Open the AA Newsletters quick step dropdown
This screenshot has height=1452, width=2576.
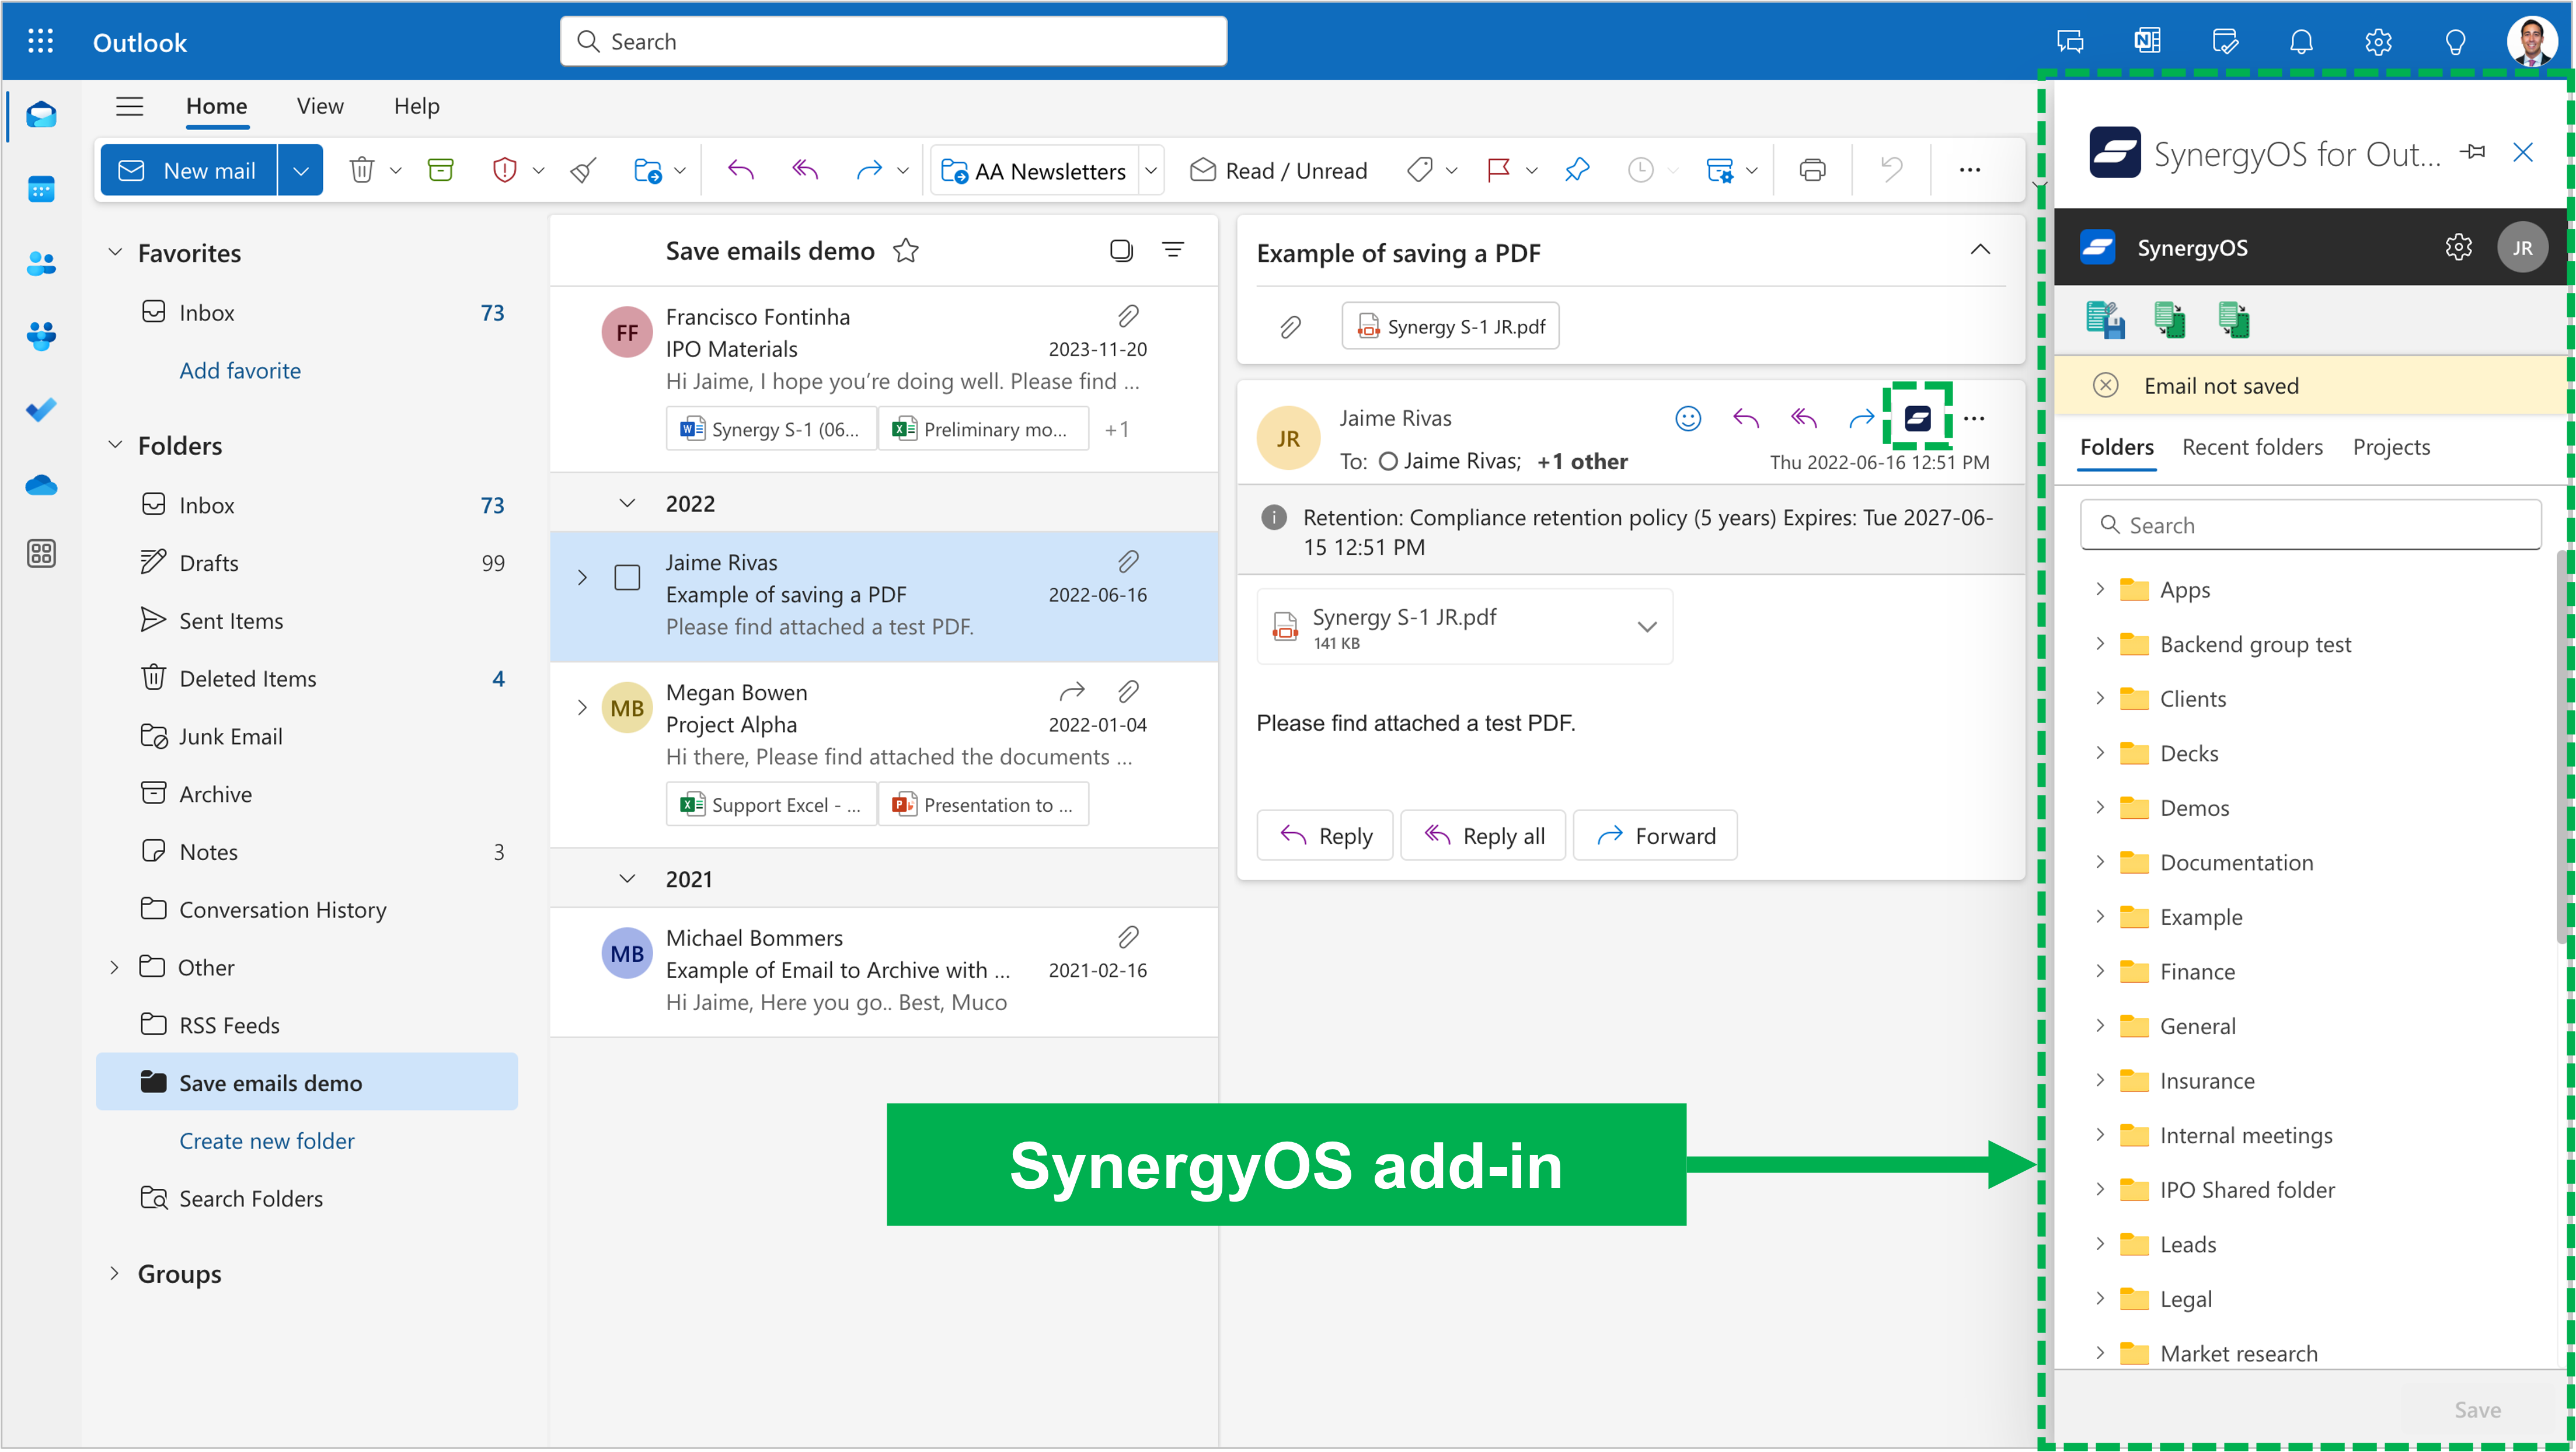1151,170
